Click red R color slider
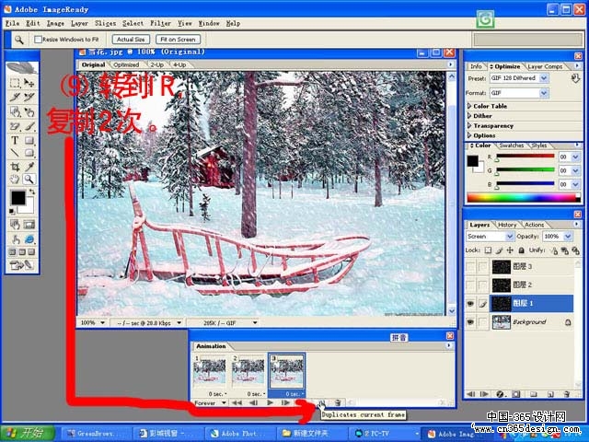Image resolution: width=589 pixels, height=442 pixels. 525,156
